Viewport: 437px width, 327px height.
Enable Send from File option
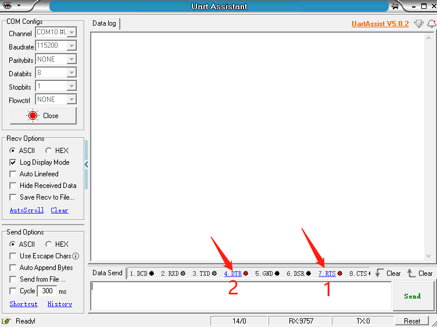[13, 279]
